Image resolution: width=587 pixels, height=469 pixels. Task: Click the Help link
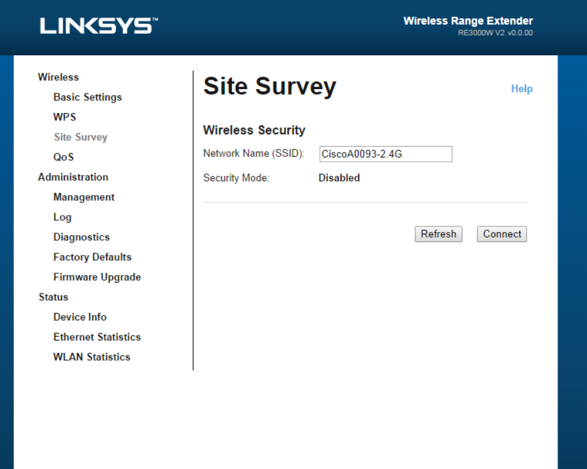coord(522,88)
